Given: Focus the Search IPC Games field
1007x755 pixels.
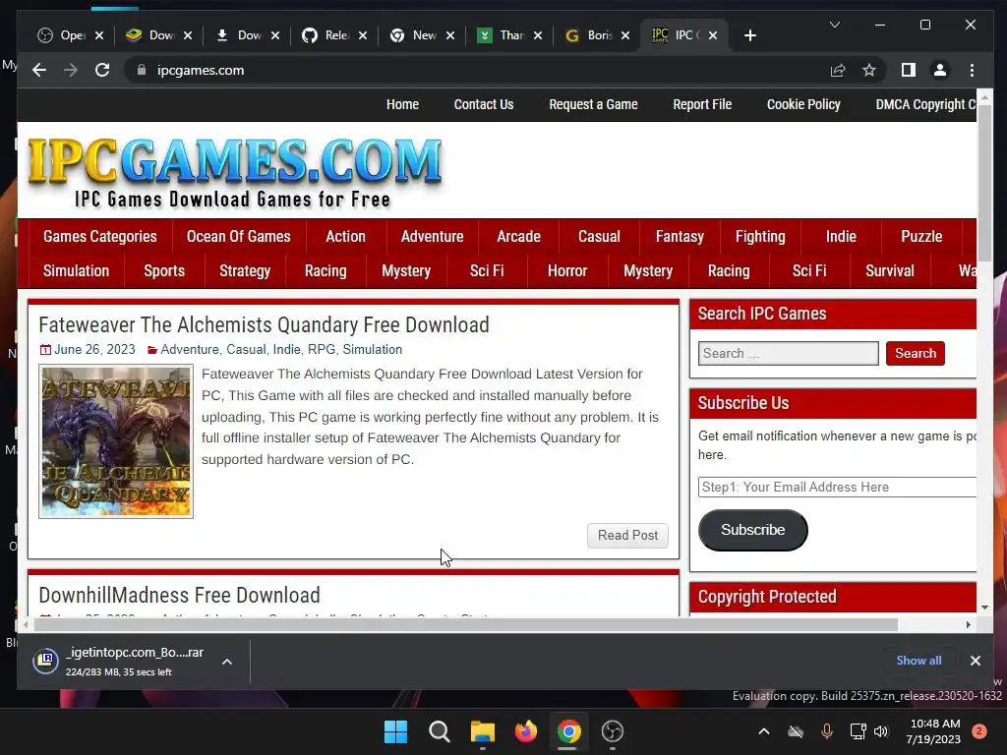Looking at the screenshot, I should pos(788,353).
